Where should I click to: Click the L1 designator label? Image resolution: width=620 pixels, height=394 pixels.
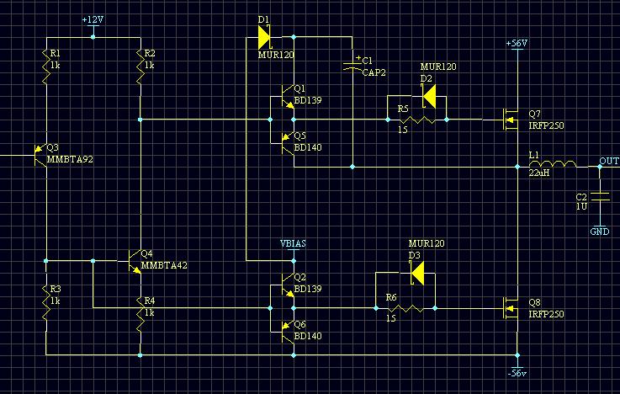point(534,155)
